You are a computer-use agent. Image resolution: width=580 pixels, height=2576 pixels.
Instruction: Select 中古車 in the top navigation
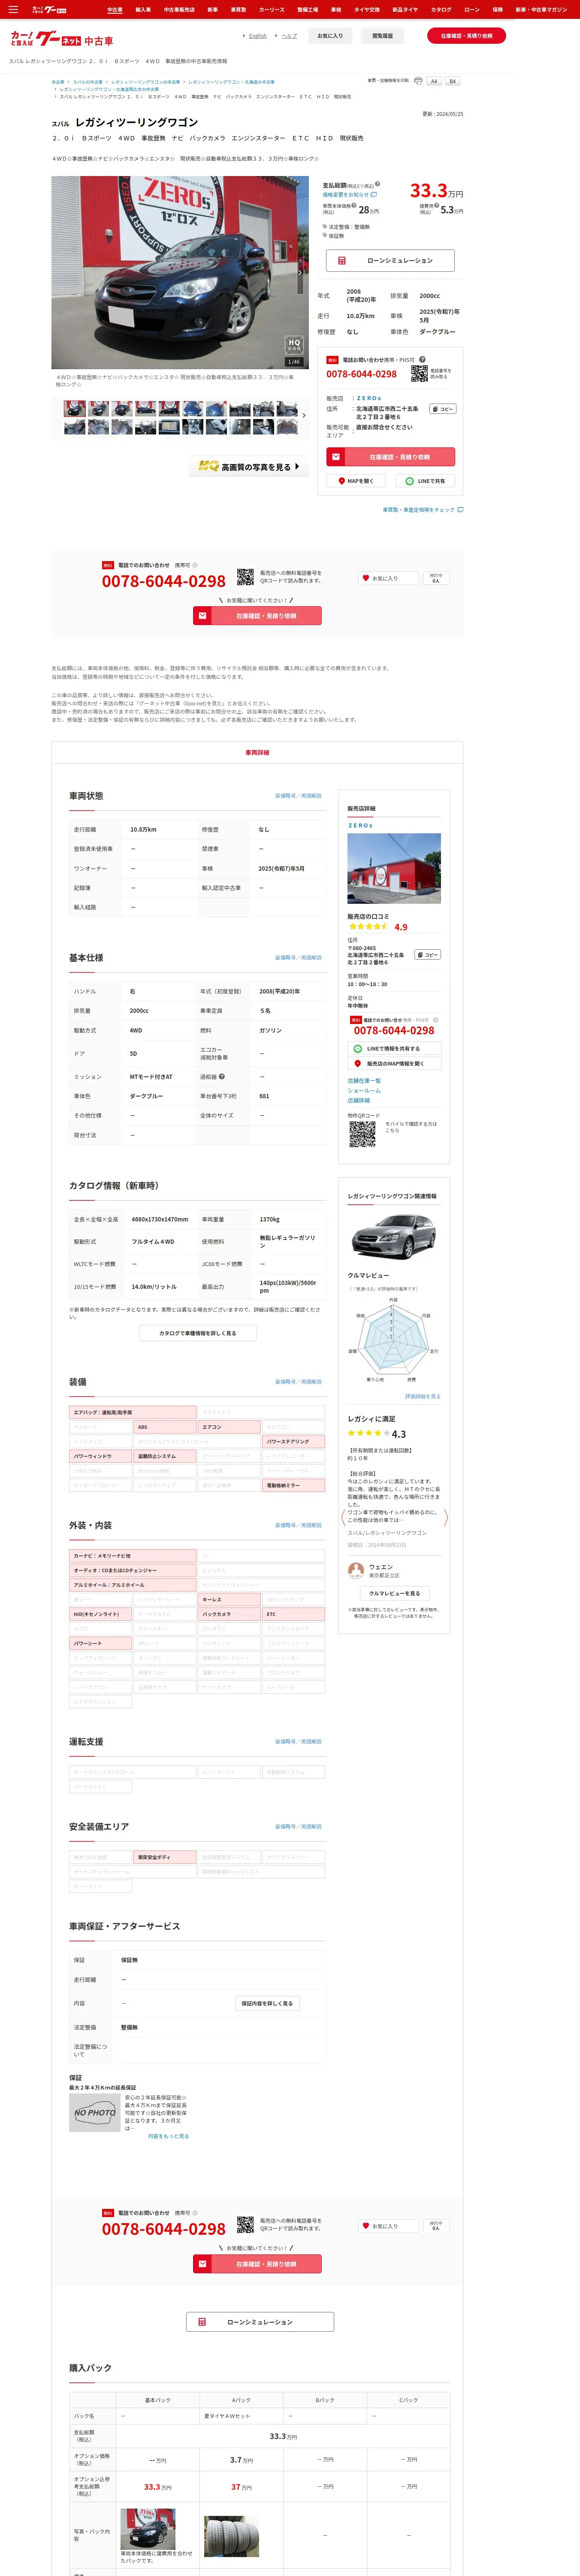click(115, 9)
